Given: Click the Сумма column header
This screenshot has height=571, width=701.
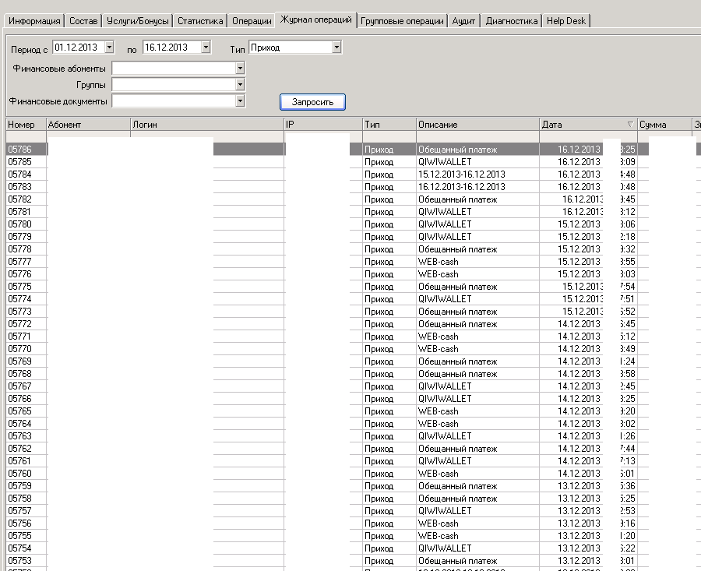Looking at the screenshot, I should pyautogui.click(x=663, y=125).
